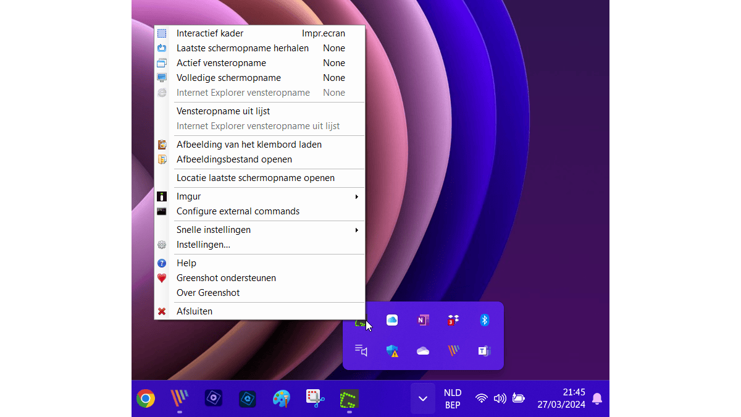Click the battery status icon

click(x=519, y=398)
